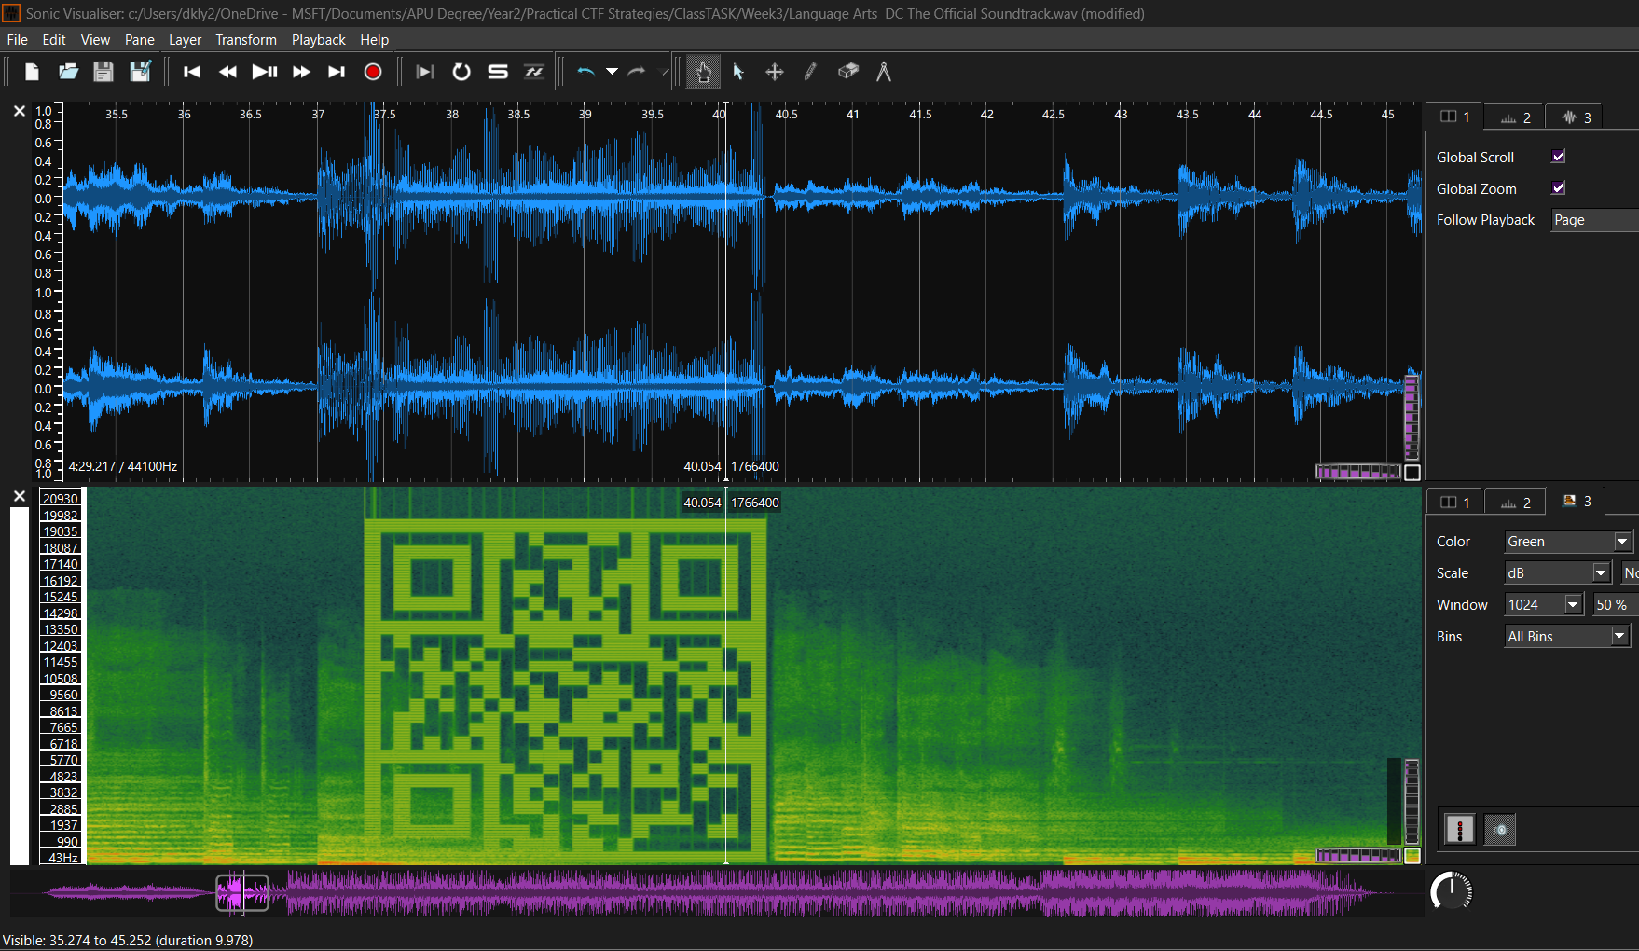The image size is (1639, 951).
Task: Select the Draw tool
Action: pos(809,72)
